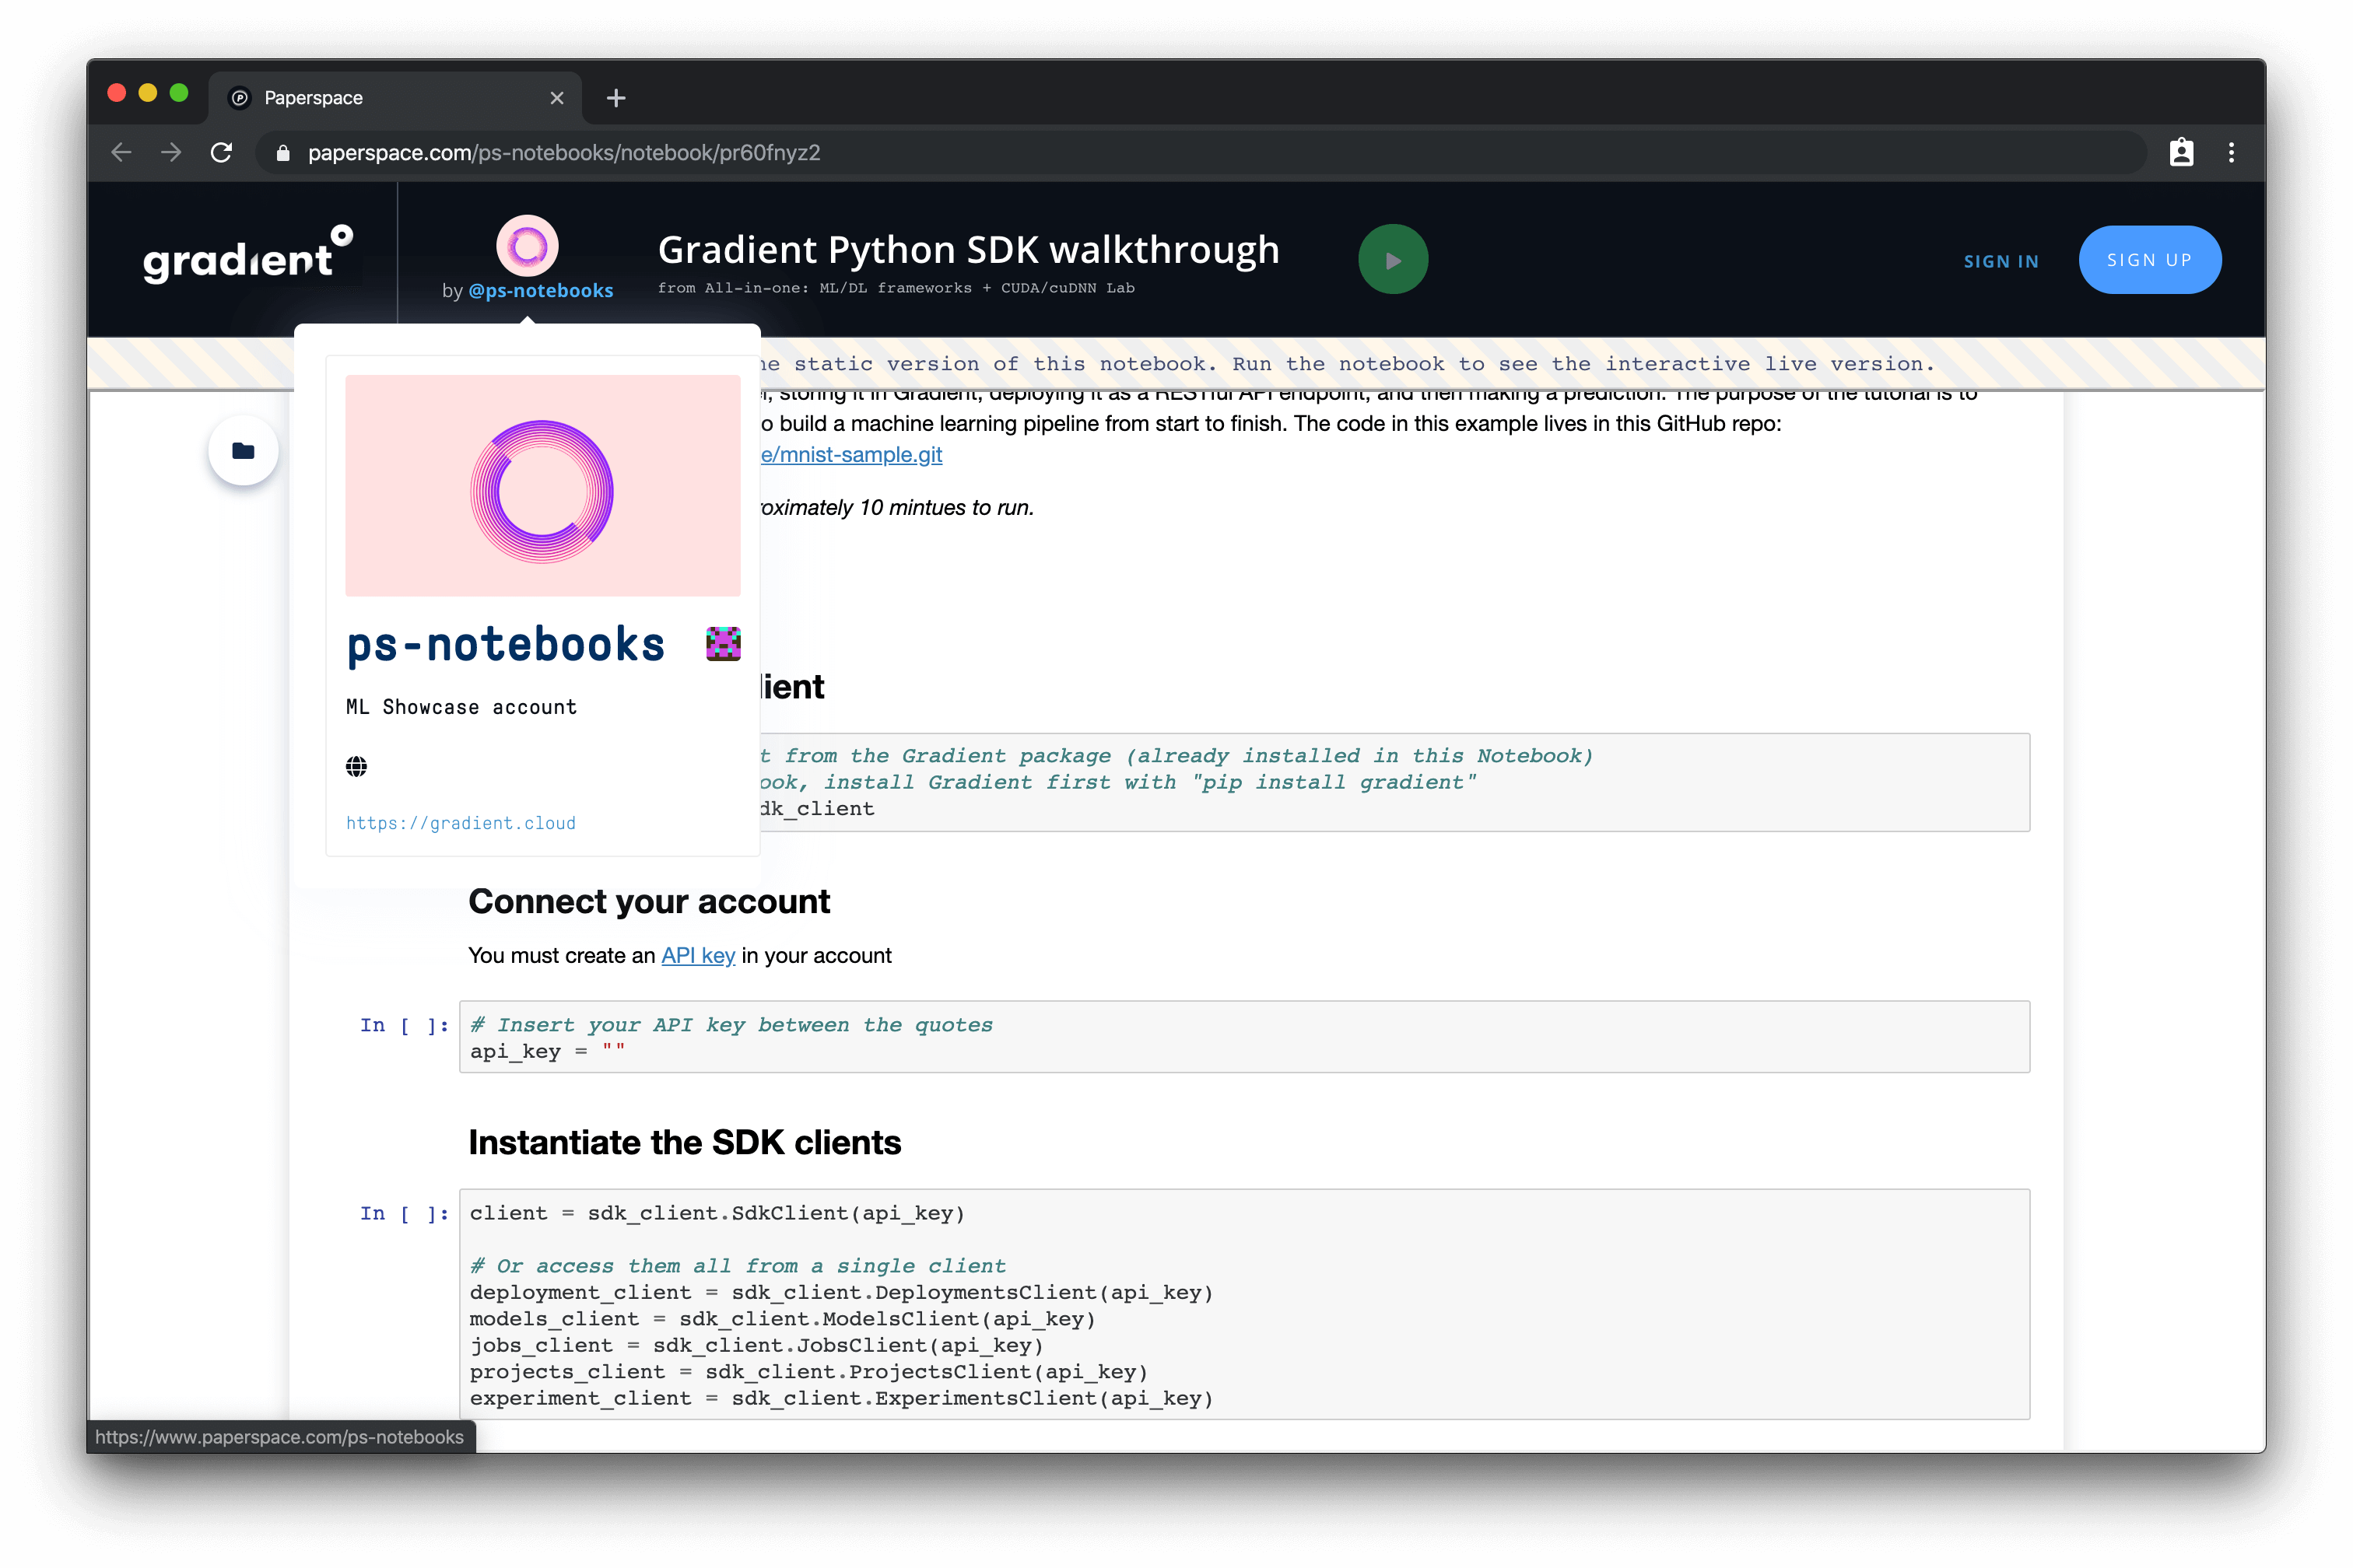The height and width of the screenshot is (1568, 2353).
Task: Click the globe website icon in profile card
Action: point(356,767)
